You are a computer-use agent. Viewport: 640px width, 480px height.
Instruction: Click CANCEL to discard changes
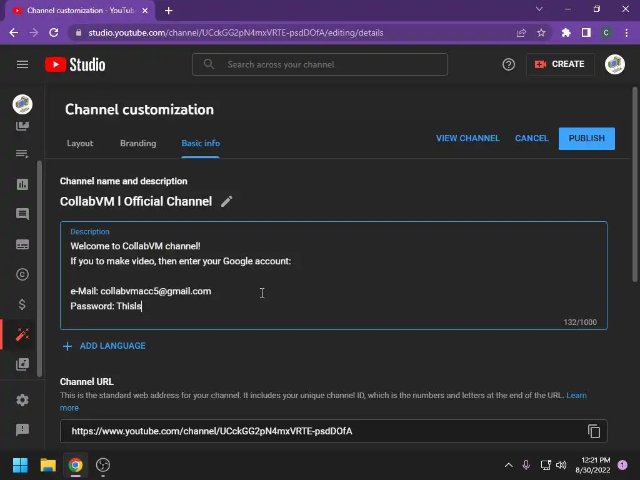point(531,138)
